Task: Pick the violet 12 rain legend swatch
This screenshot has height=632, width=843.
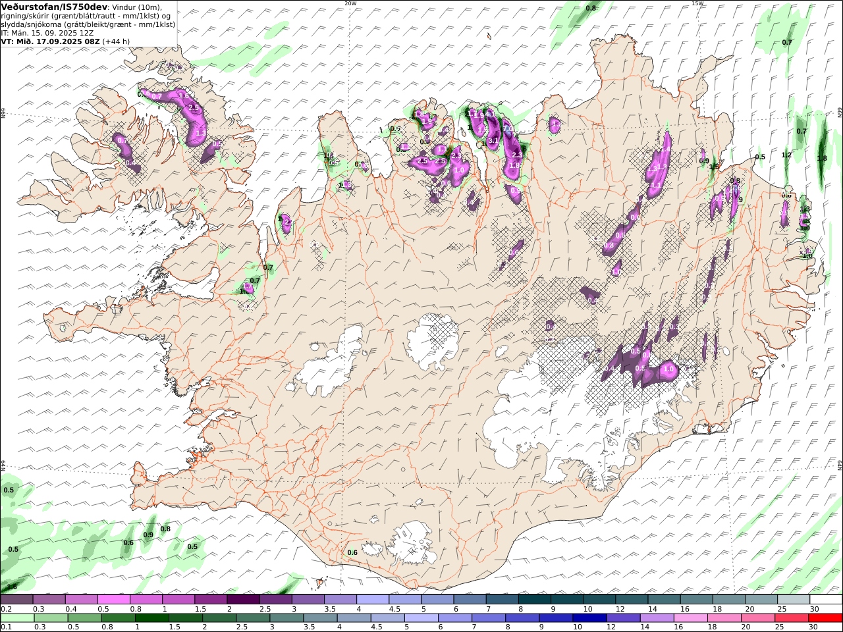Action: [623, 618]
